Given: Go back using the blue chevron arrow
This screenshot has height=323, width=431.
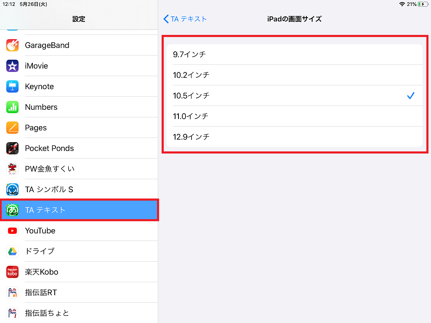Looking at the screenshot, I should click(x=166, y=19).
